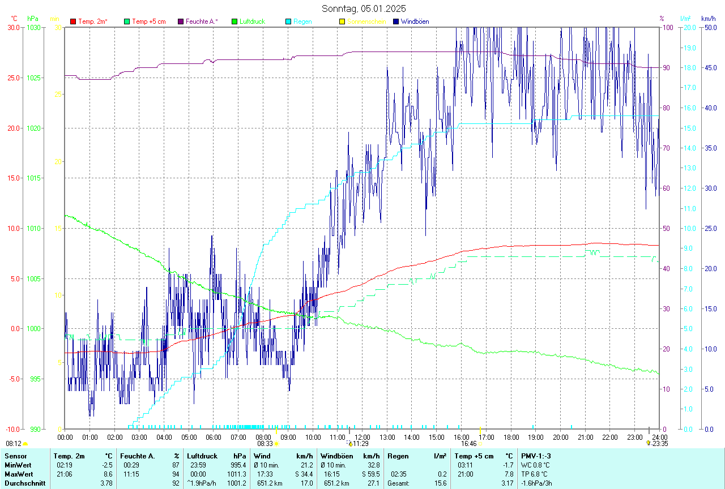Click the l/m² unit label above the rain axis
The width and height of the screenshot is (725, 489).
click(x=685, y=19)
